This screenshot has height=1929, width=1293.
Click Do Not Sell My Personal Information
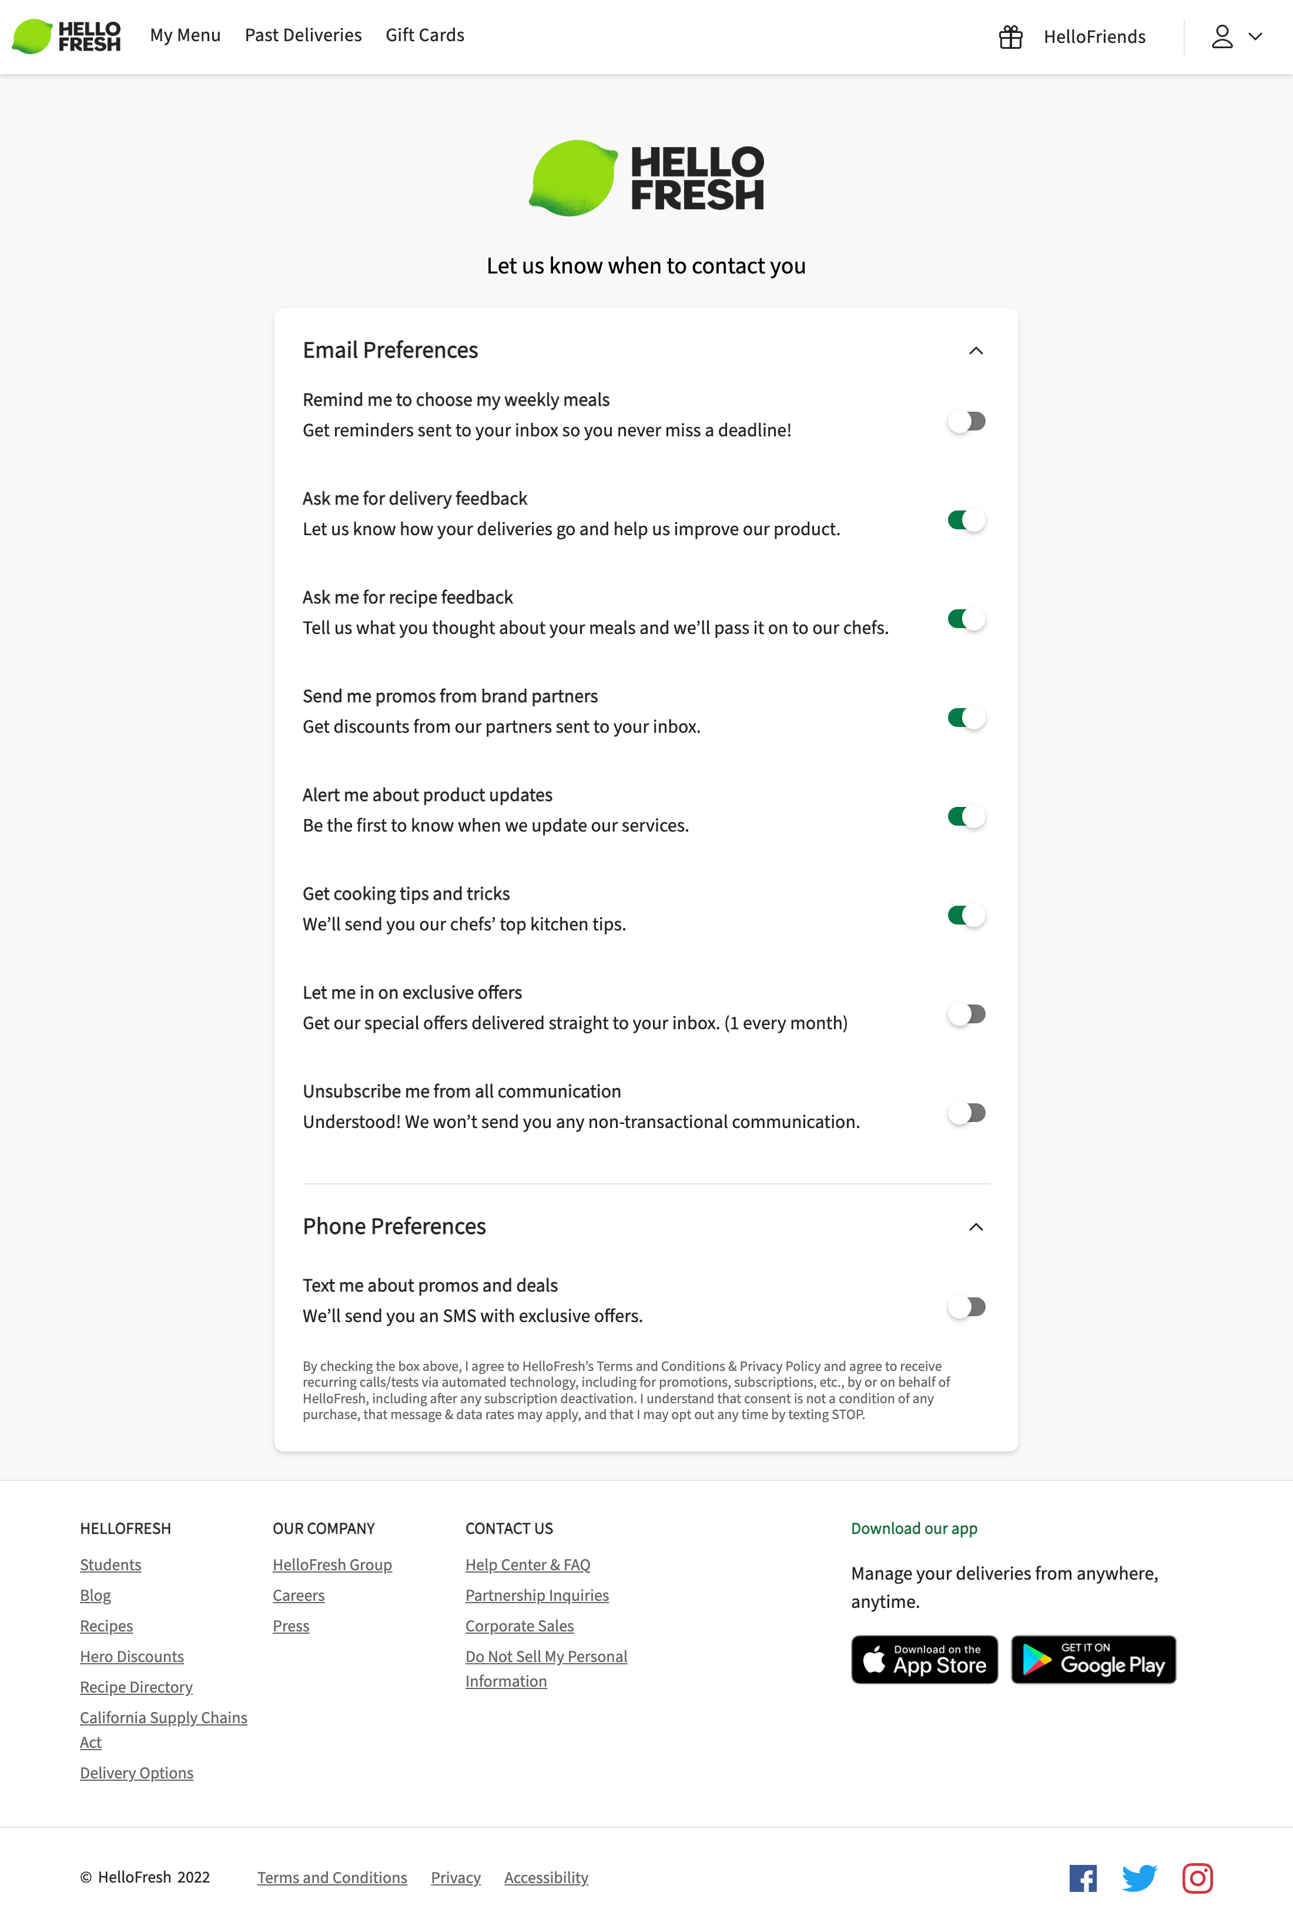click(546, 1656)
